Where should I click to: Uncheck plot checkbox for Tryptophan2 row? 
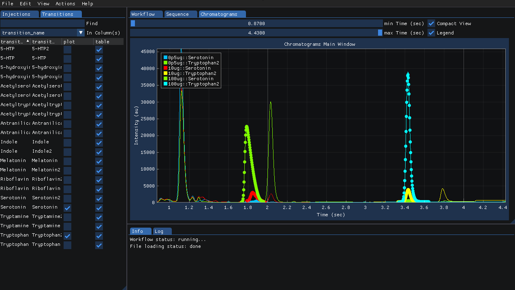point(68,236)
